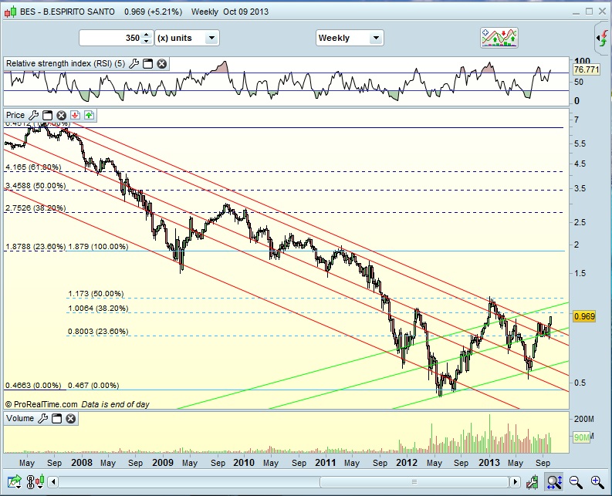Minimize the chart window

tap(576, 12)
